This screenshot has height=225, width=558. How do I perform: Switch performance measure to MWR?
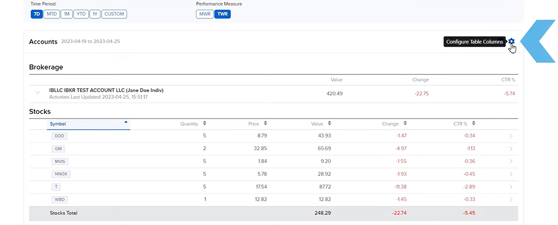pyautogui.click(x=205, y=14)
